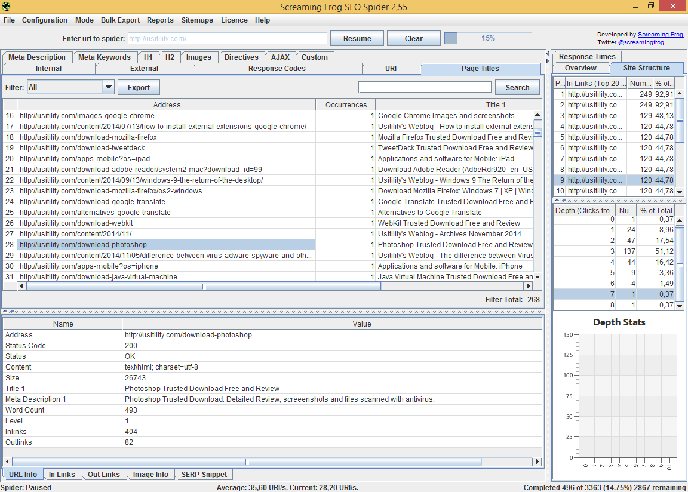Select the Overview tab
The height and width of the screenshot is (492, 688).
pos(580,68)
